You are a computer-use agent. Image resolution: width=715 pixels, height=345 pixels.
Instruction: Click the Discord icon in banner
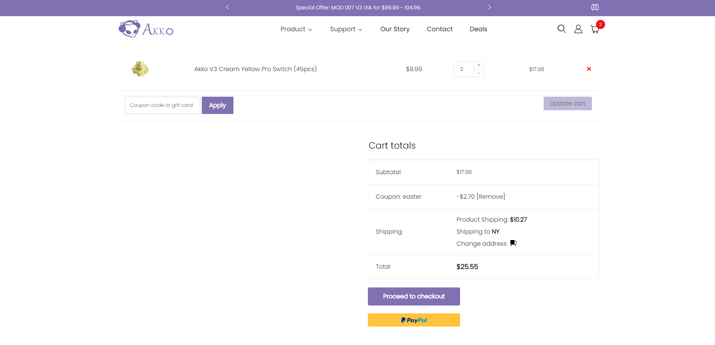coord(595,7)
